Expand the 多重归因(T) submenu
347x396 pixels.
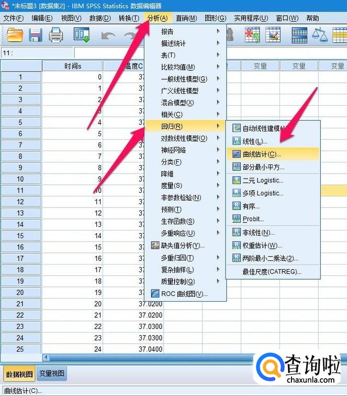click(185, 258)
